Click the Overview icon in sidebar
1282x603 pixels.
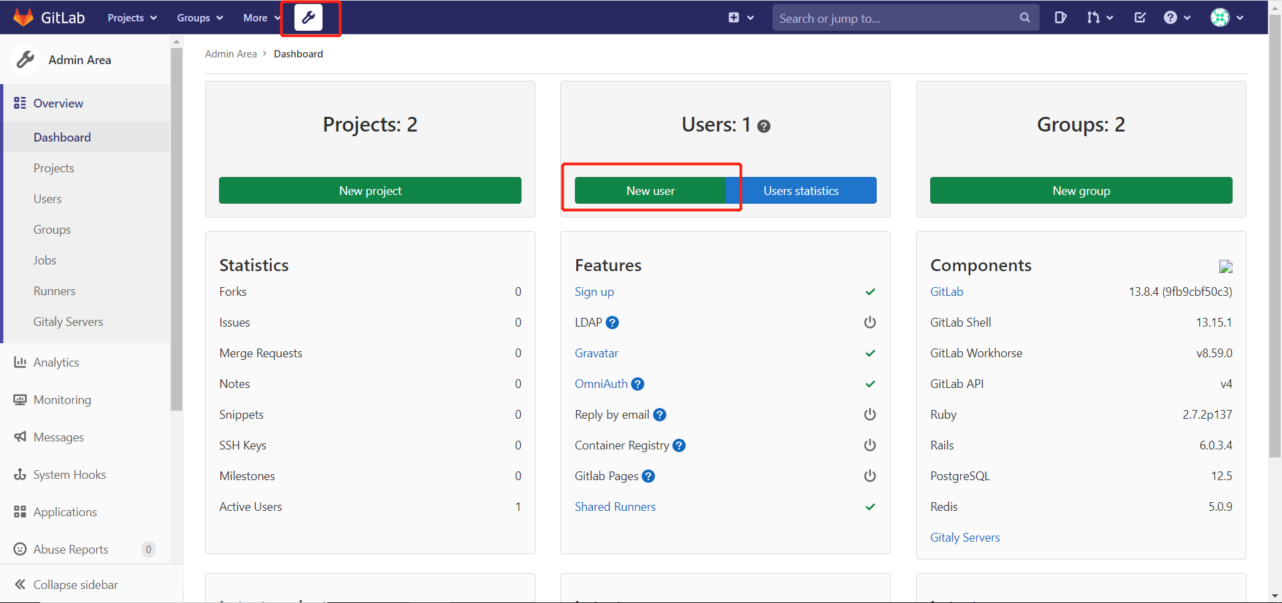20,103
